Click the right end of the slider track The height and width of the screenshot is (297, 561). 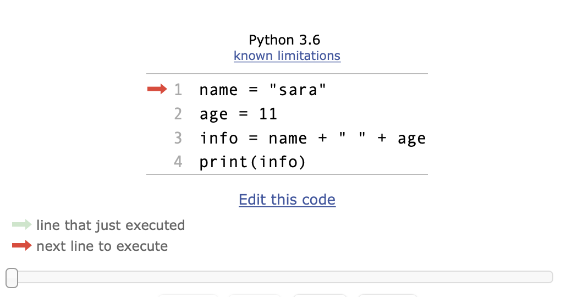[549, 277]
